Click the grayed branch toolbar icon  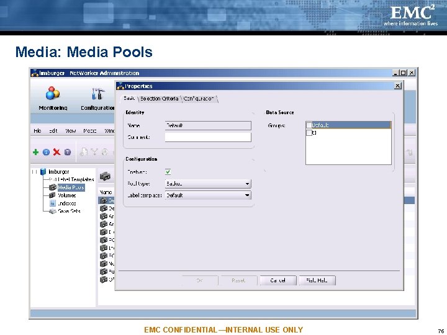(94, 152)
